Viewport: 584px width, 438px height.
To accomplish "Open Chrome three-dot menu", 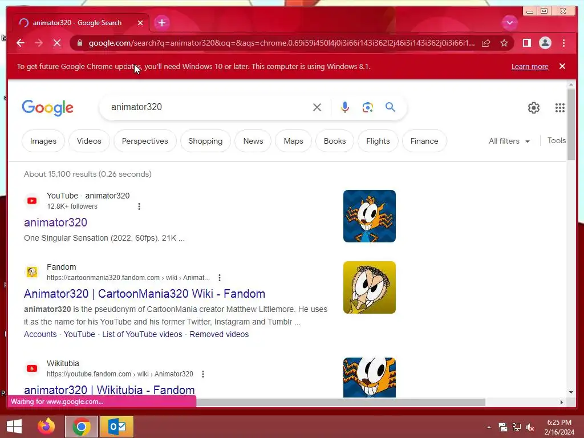I will (563, 43).
